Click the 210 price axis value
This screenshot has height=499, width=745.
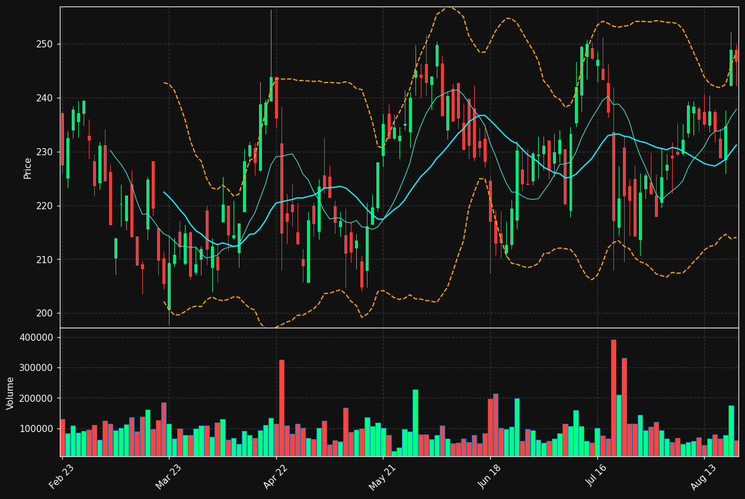45,260
